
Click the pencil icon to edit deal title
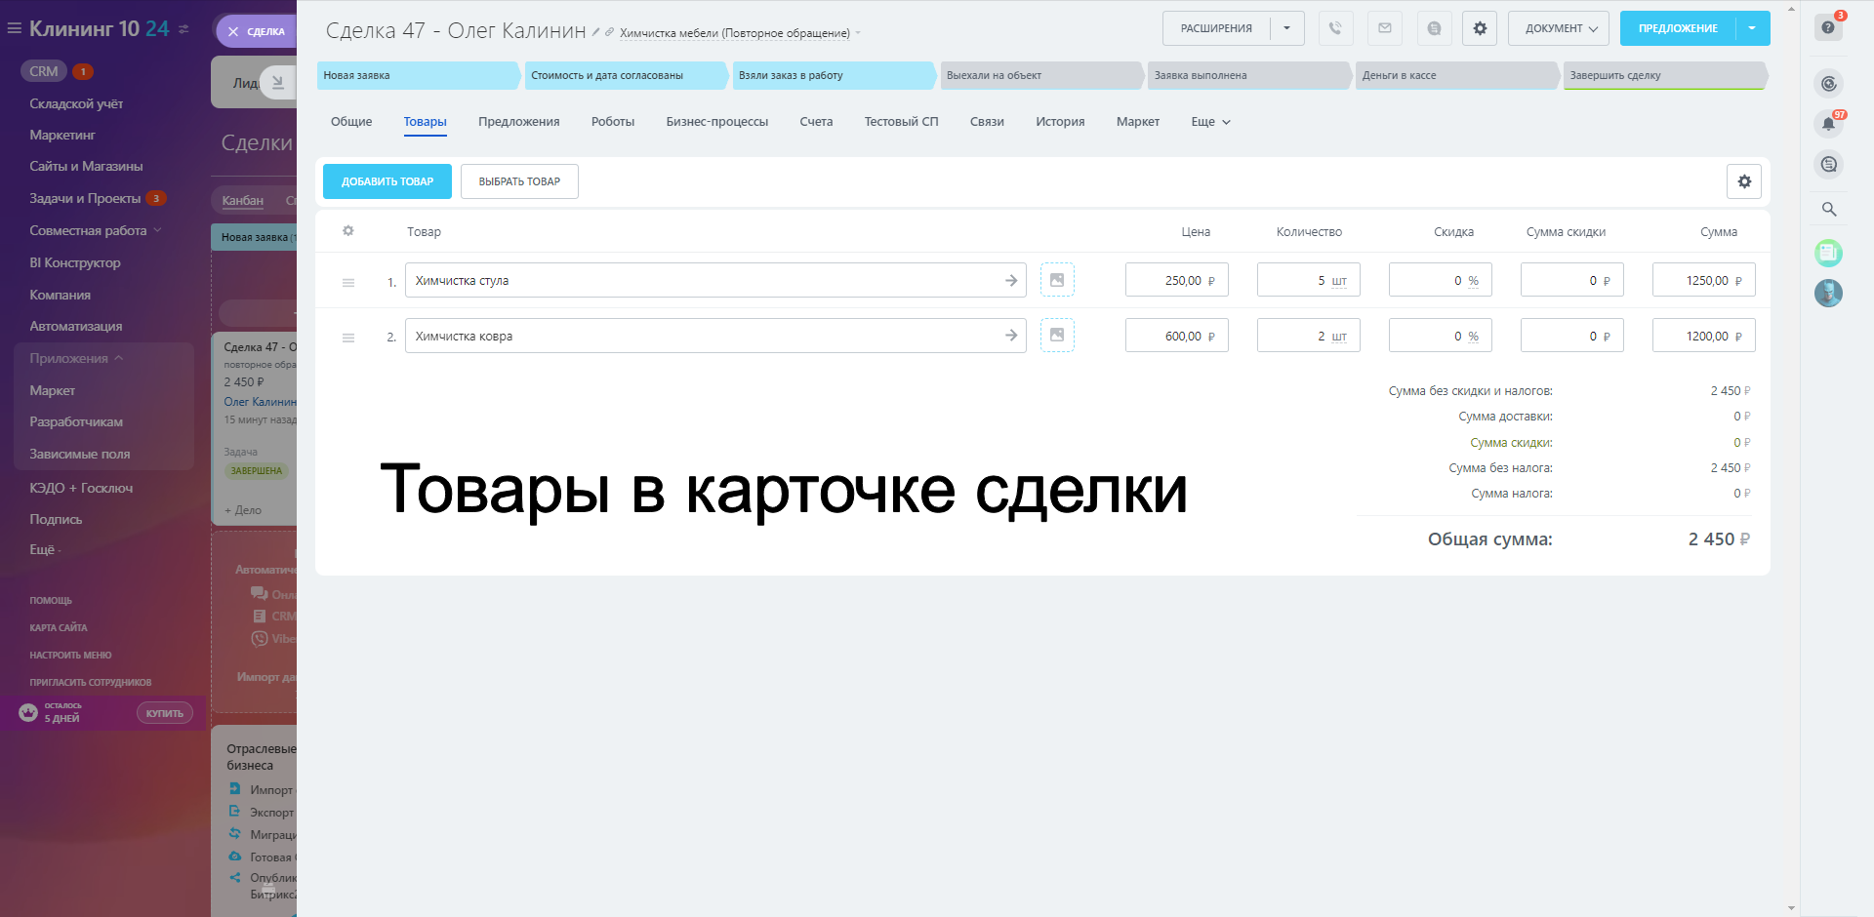[595, 32]
